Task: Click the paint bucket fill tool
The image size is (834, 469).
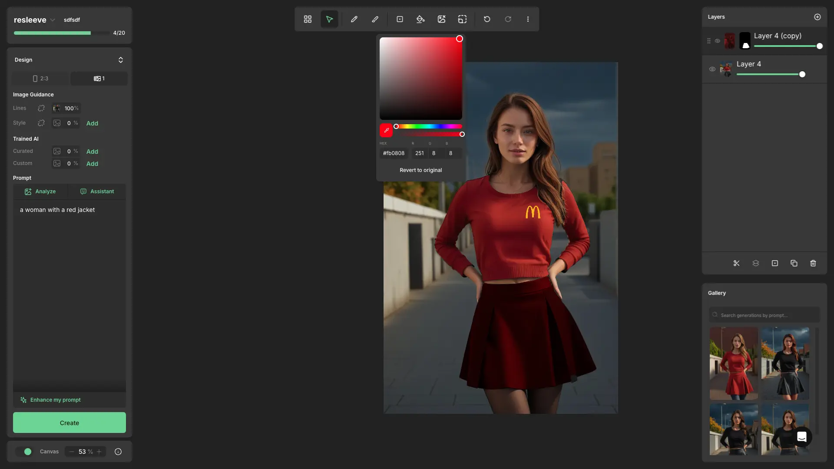Action: (x=420, y=19)
